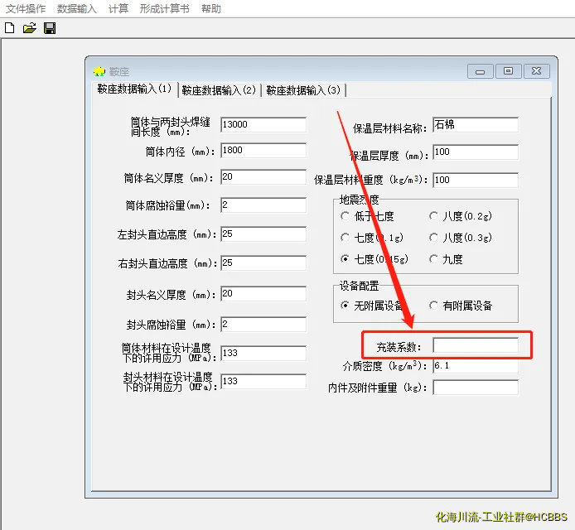
Task: Select 九度 seismic intensity option
Action: point(446,259)
